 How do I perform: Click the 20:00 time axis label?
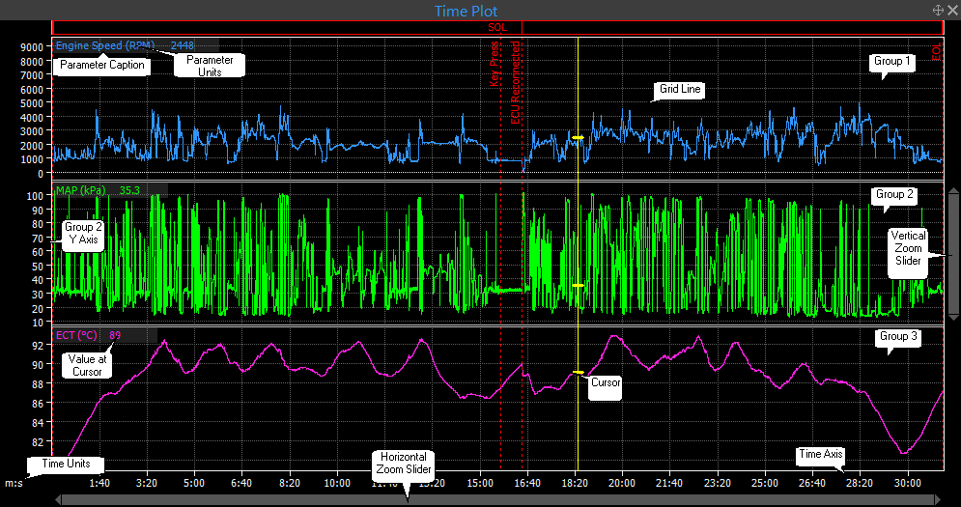[x=623, y=483]
